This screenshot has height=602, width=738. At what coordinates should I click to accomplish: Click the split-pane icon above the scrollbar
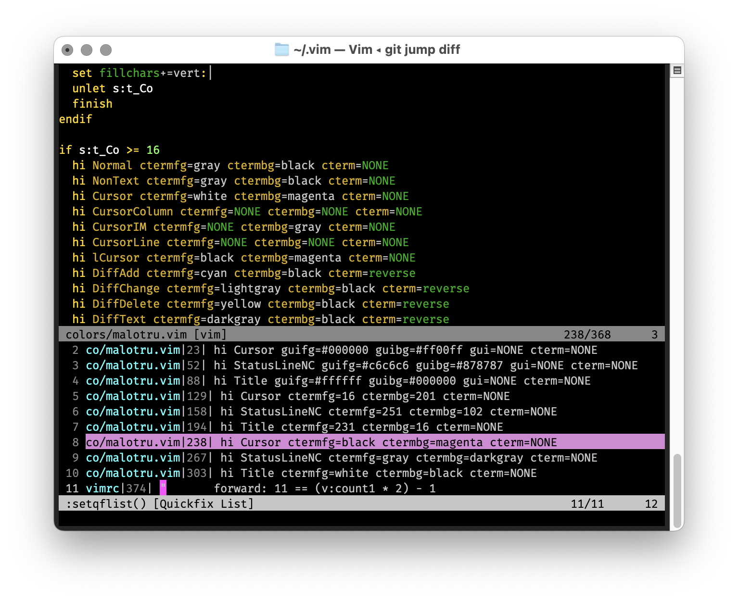click(677, 71)
